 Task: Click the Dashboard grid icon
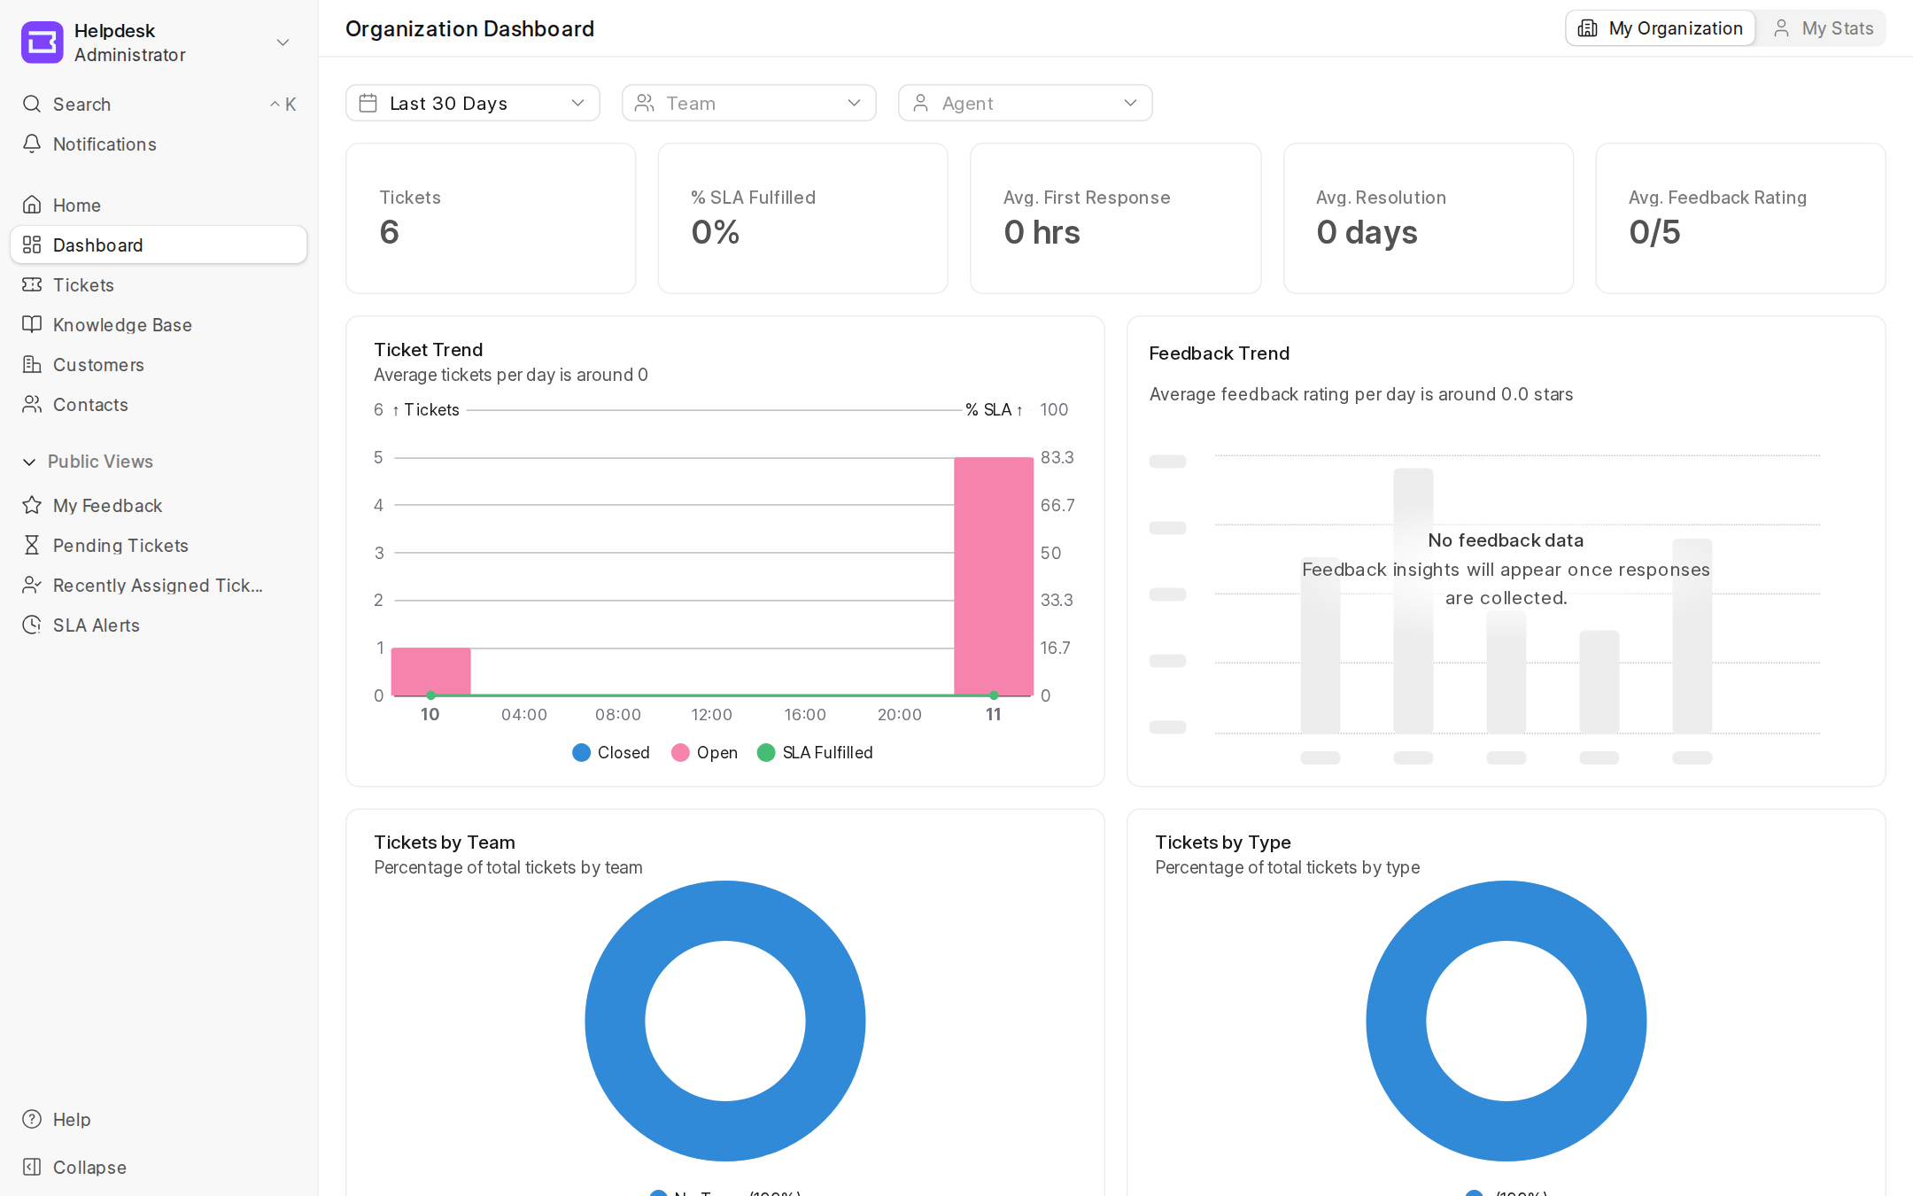click(x=32, y=245)
